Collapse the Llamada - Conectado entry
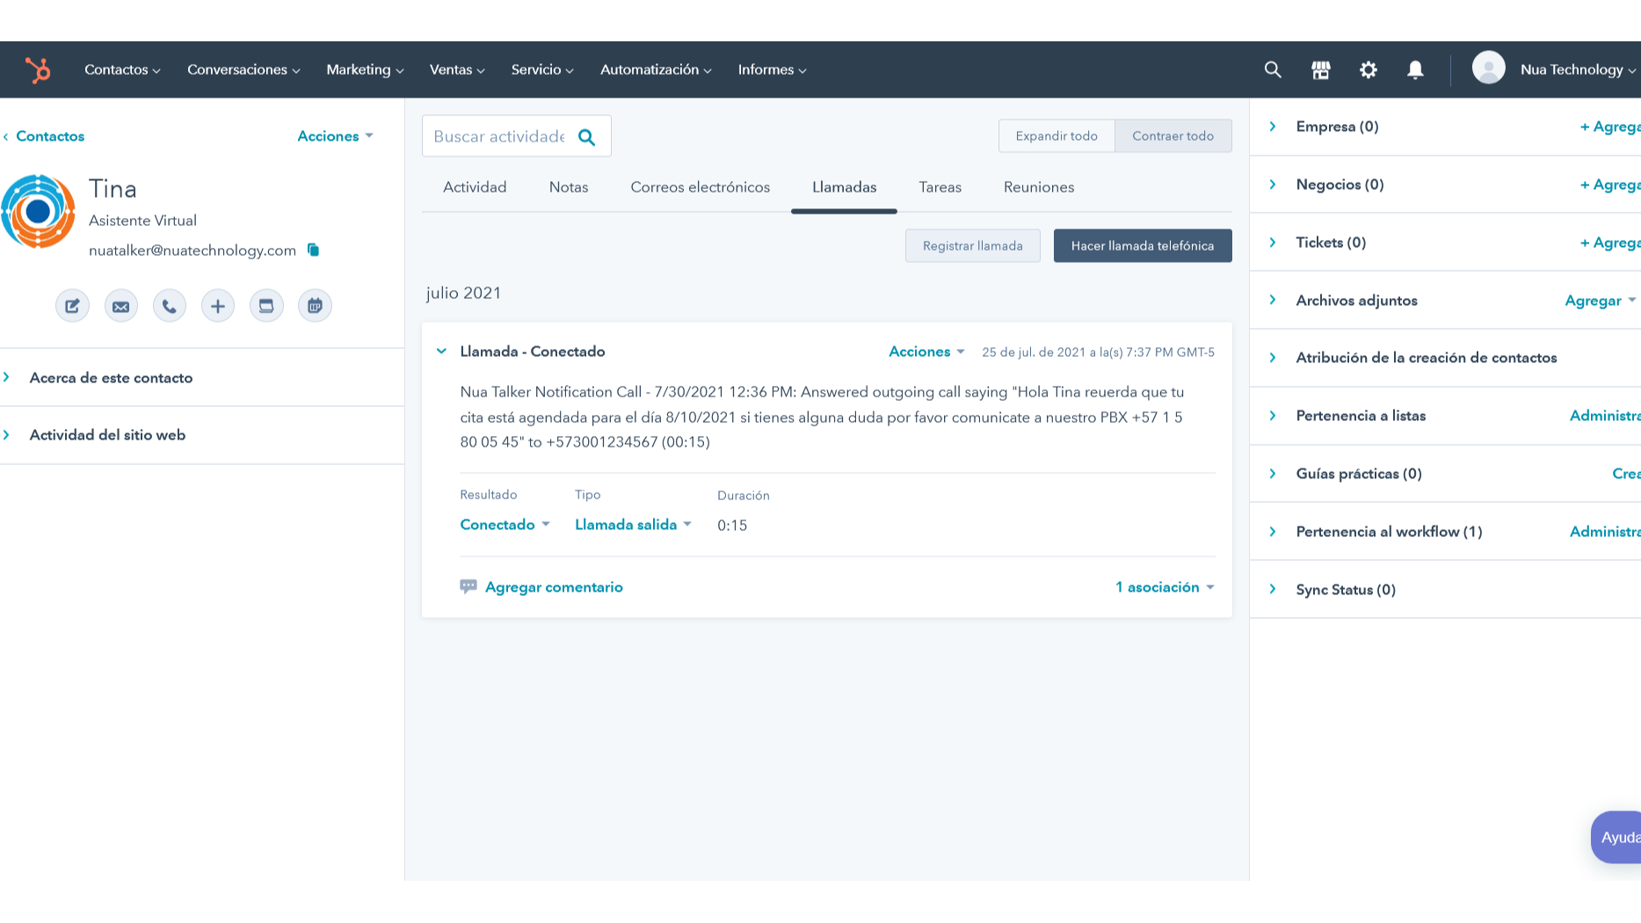 441,352
